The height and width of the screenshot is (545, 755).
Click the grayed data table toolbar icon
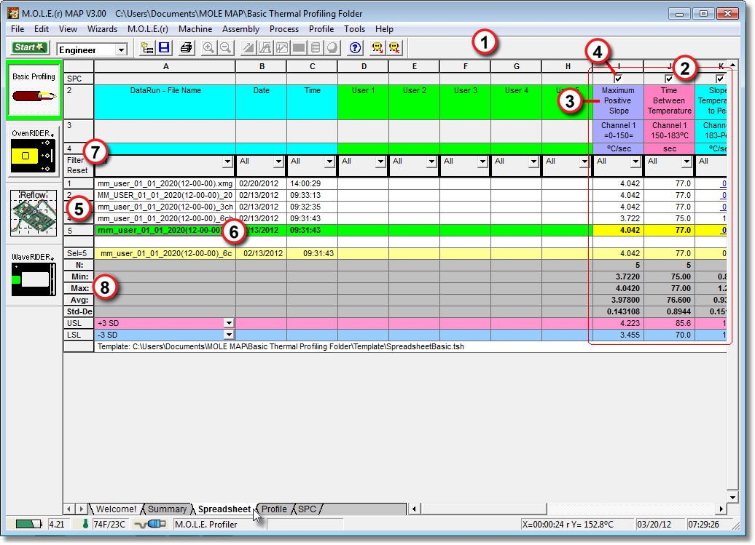[316, 48]
